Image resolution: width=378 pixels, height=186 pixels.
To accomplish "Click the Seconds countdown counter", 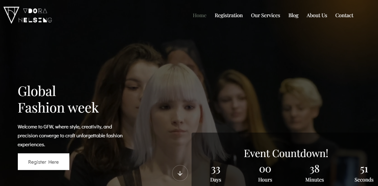I will [364, 174].
